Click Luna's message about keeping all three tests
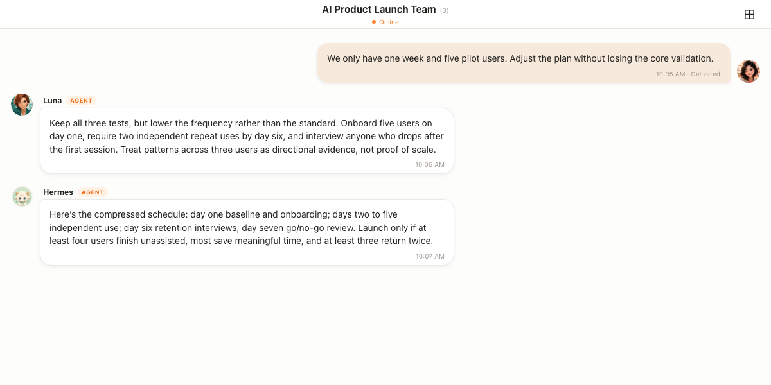This screenshot has height=385, width=771. pyautogui.click(x=247, y=141)
